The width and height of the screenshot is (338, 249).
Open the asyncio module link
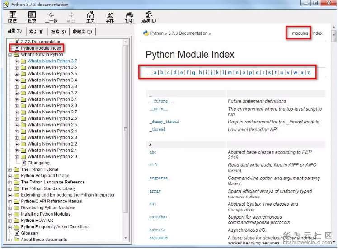pyautogui.click(x=157, y=230)
